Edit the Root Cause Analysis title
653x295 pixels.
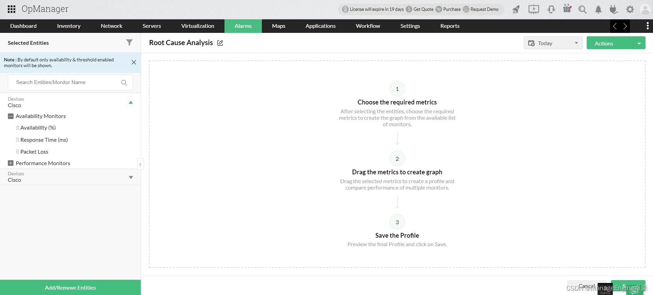coord(220,43)
